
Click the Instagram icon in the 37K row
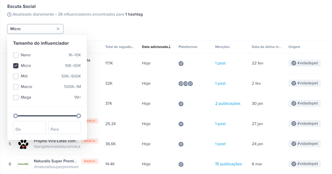click(181, 104)
